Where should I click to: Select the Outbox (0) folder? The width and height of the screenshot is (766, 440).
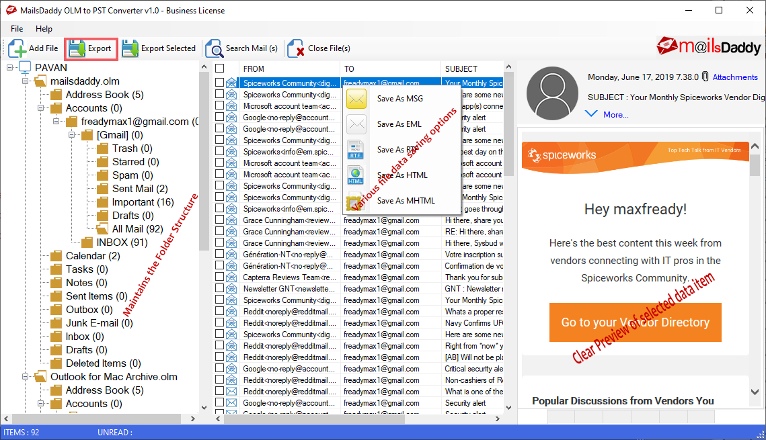point(81,310)
